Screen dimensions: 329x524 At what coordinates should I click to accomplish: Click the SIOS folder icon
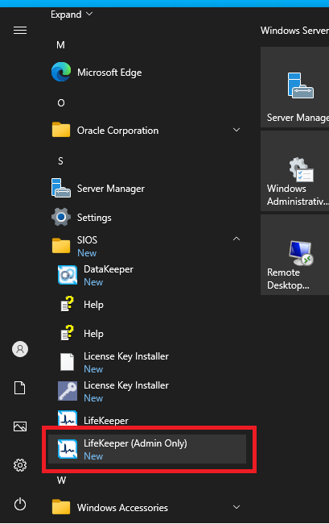(61, 246)
